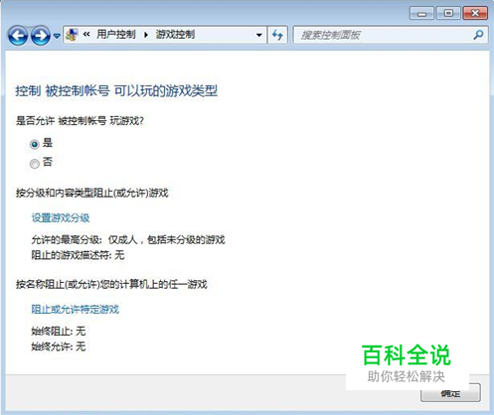Screen dimensions: 494x415
Task: Click the control panel icon in the address bar
Action: pos(72,35)
